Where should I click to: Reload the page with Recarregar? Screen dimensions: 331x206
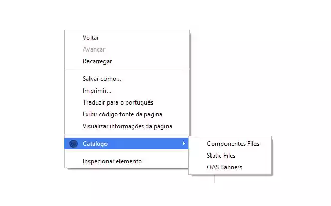(97, 61)
